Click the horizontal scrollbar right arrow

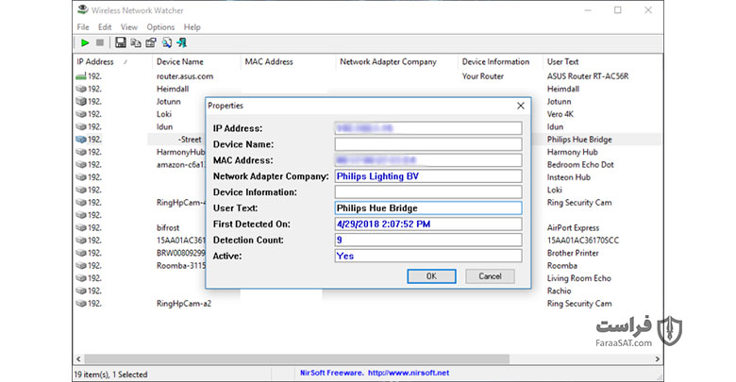657,359
